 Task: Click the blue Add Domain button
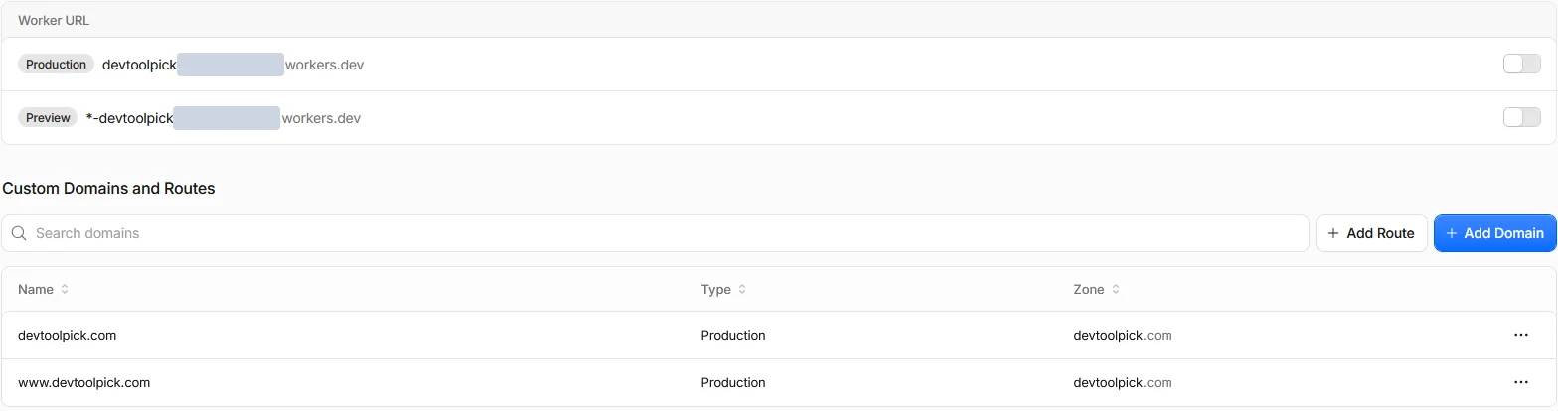1494,233
